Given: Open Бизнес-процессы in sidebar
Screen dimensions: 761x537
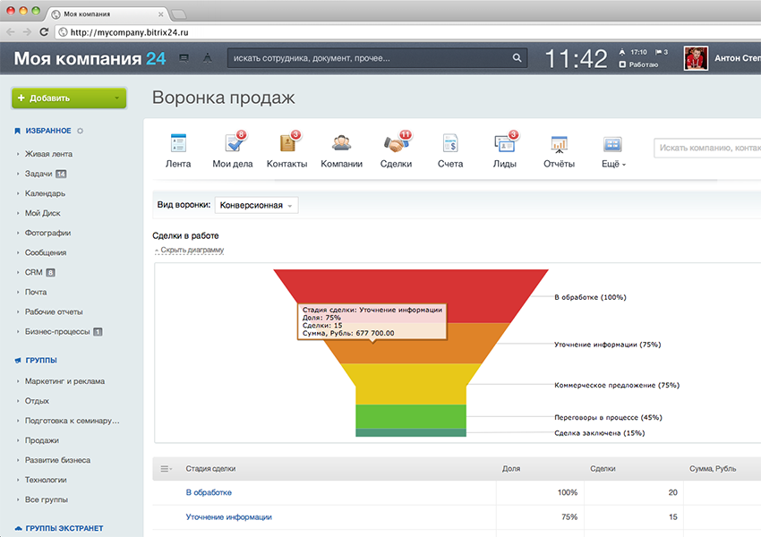Looking at the screenshot, I should (x=57, y=332).
